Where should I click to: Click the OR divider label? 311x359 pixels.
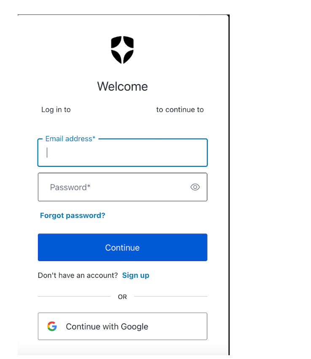122,297
